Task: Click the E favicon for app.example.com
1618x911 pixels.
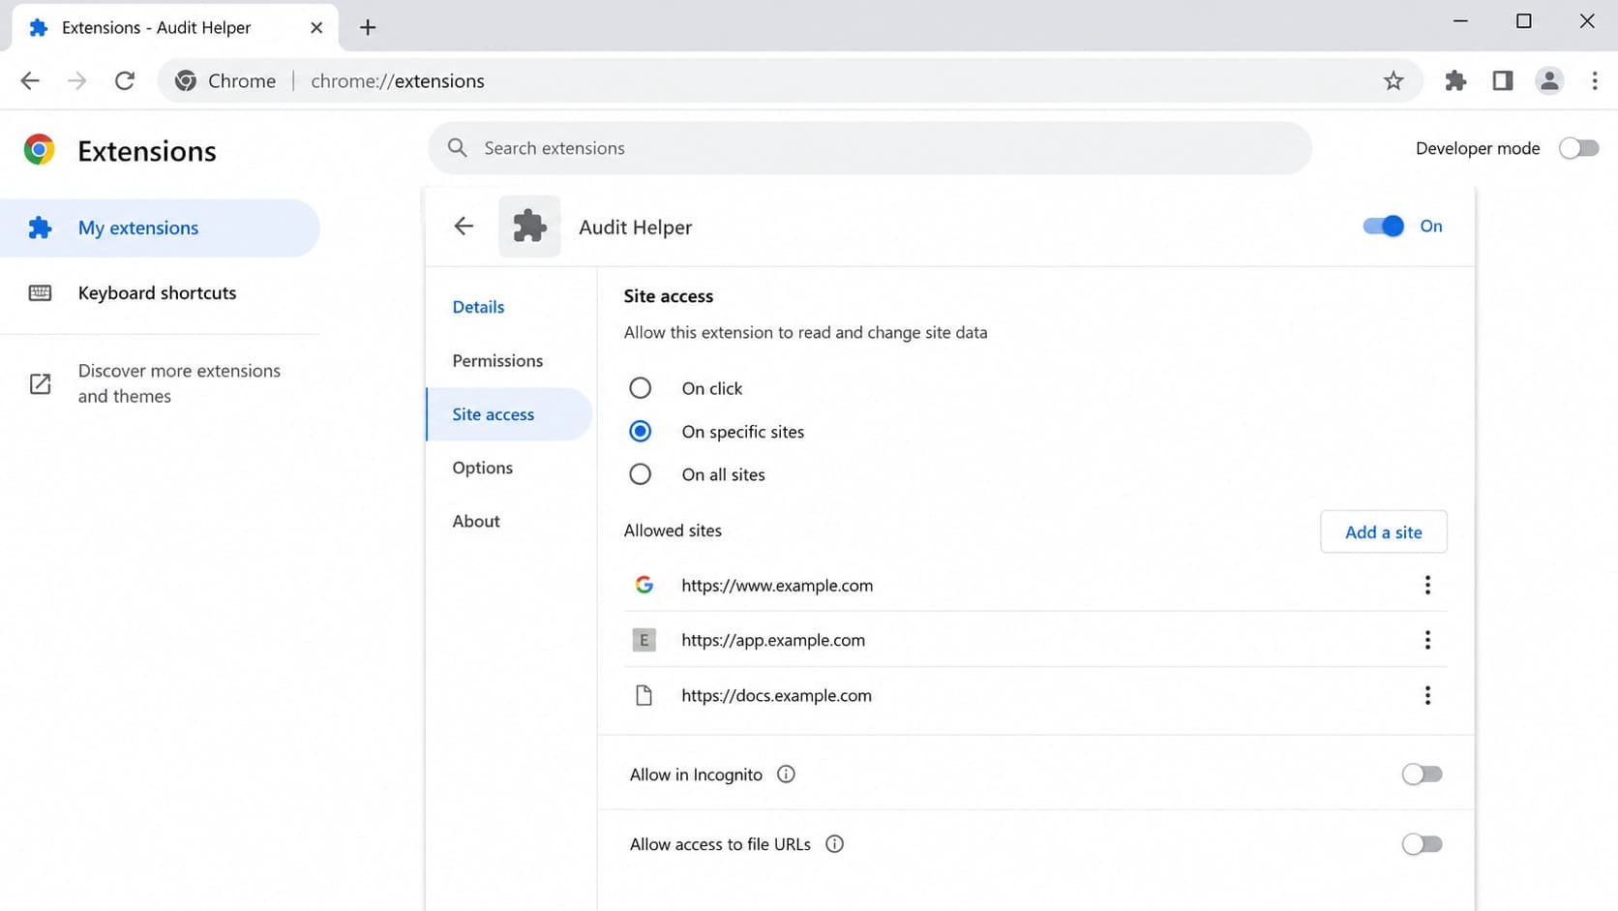Action: click(x=644, y=640)
